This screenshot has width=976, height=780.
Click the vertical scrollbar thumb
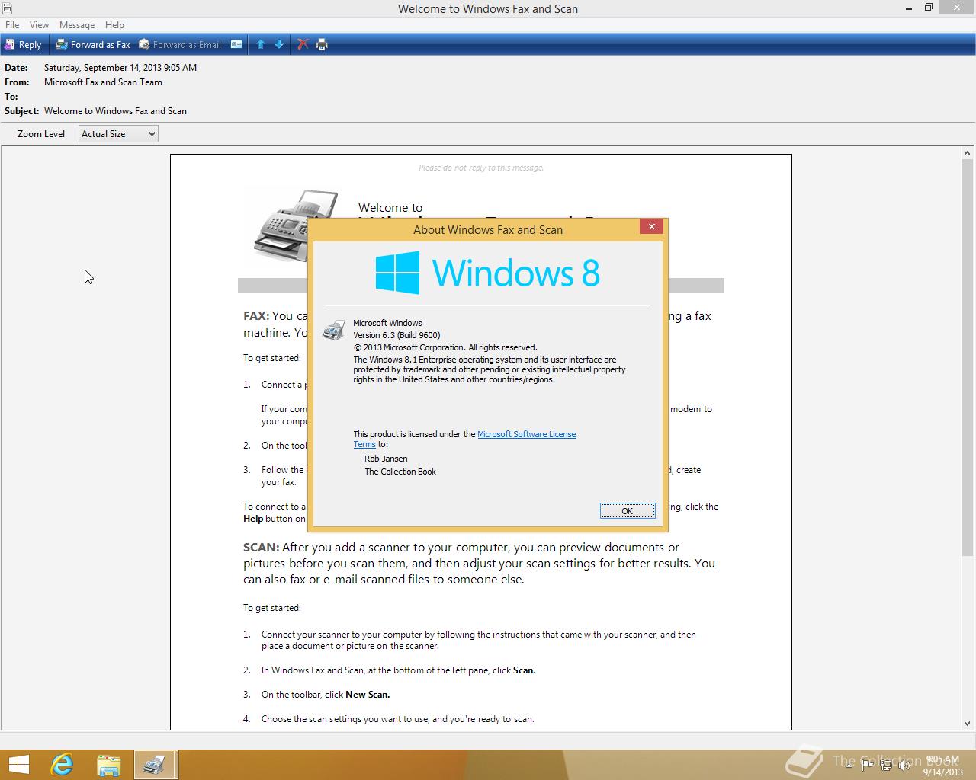[x=968, y=356]
